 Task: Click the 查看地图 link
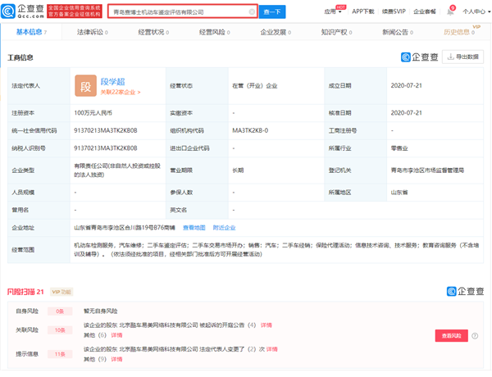coord(194,228)
